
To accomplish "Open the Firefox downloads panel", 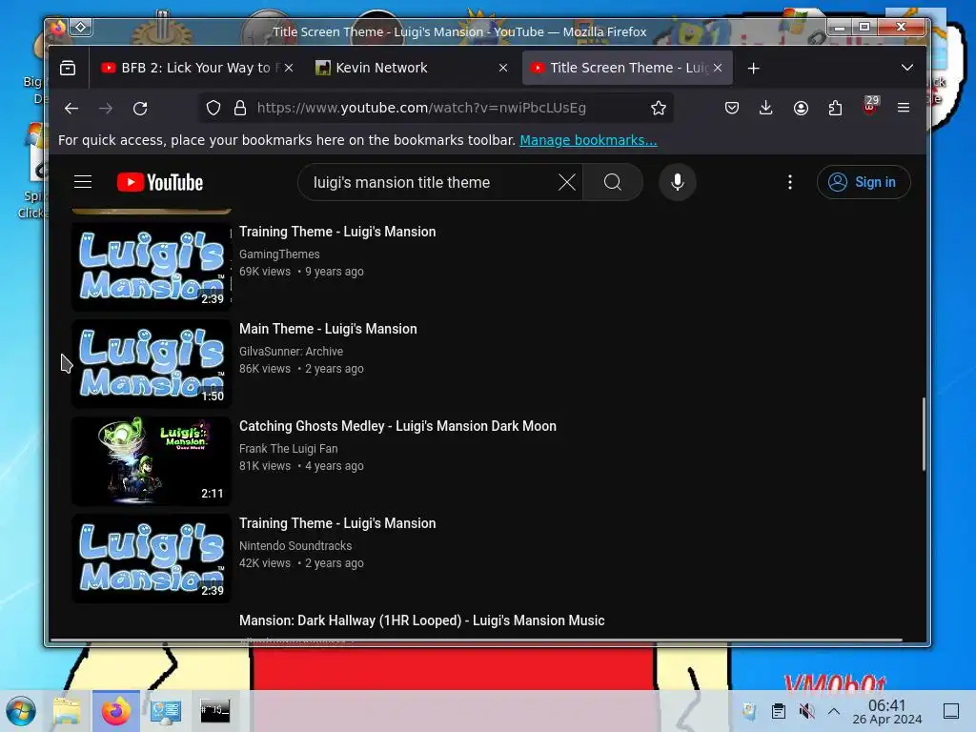I will pyautogui.click(x=766, y=109).
